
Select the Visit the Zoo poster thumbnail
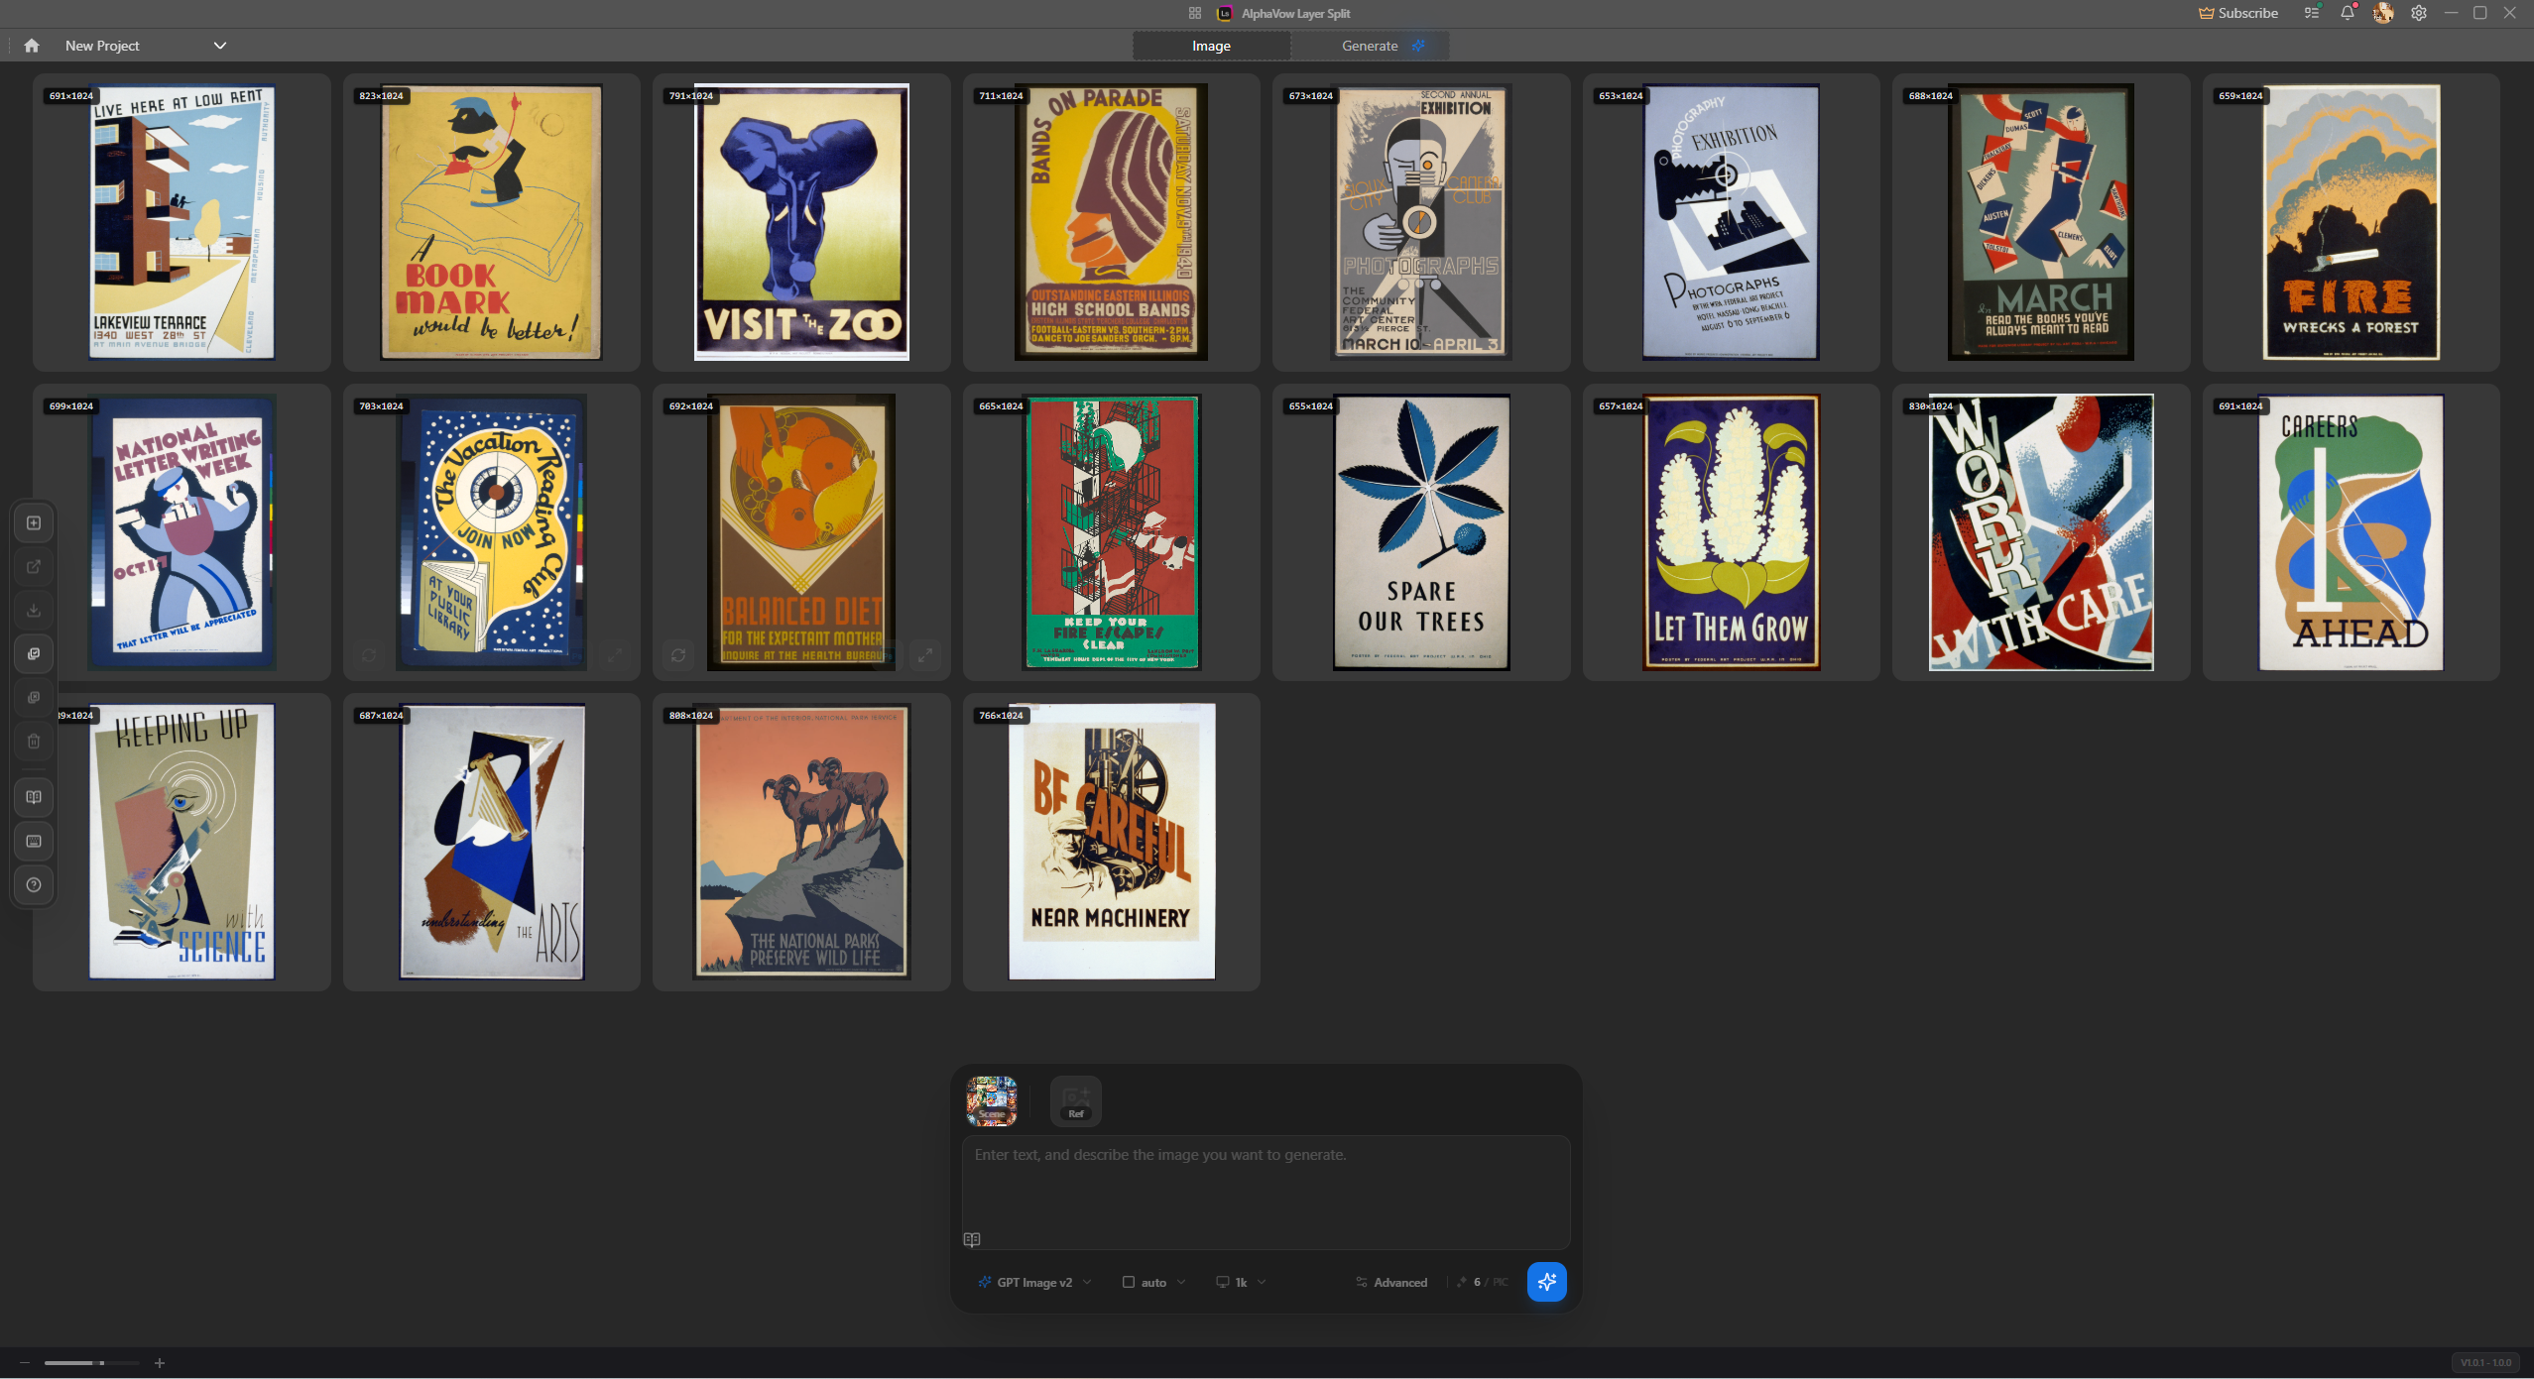pyautogui.click(x=801, y=222)
